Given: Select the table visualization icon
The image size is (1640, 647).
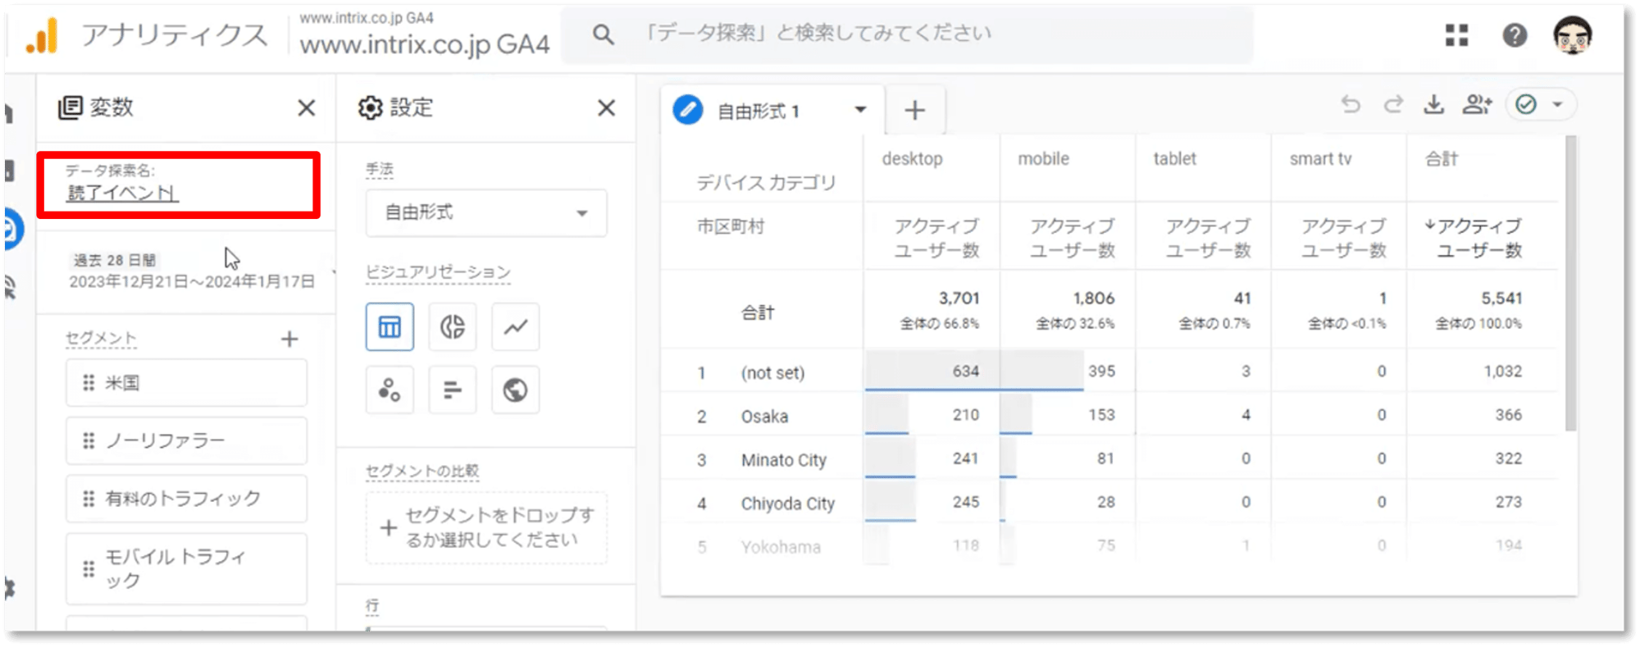Looking at the screenshot, I should (x=389, y=327).
